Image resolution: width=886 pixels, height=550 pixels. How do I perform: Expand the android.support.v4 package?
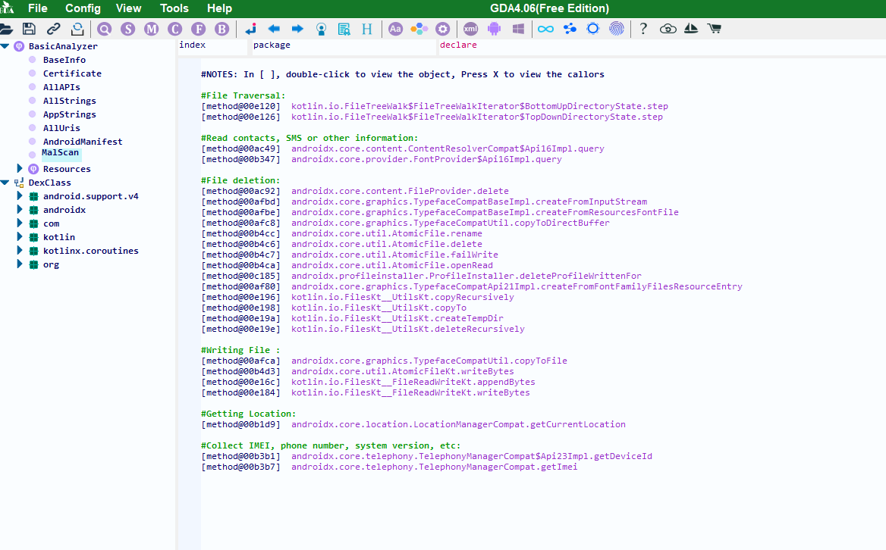19,196
